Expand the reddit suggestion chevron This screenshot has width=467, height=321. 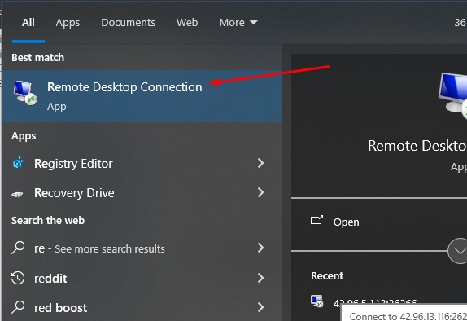click(x=260, y=278)
